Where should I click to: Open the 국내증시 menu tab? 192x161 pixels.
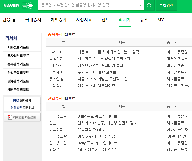pyautogui.click(x=33, y=20)
